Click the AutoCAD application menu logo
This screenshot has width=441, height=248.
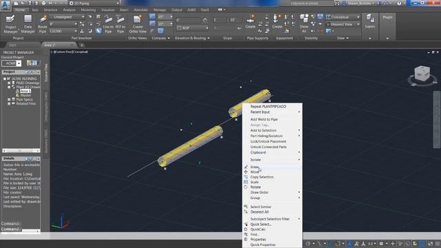(x=6, y=5)
